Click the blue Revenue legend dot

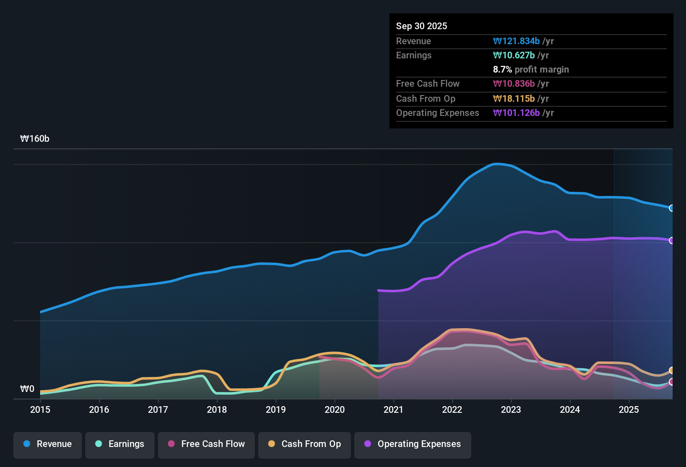(x=26, y=444)
